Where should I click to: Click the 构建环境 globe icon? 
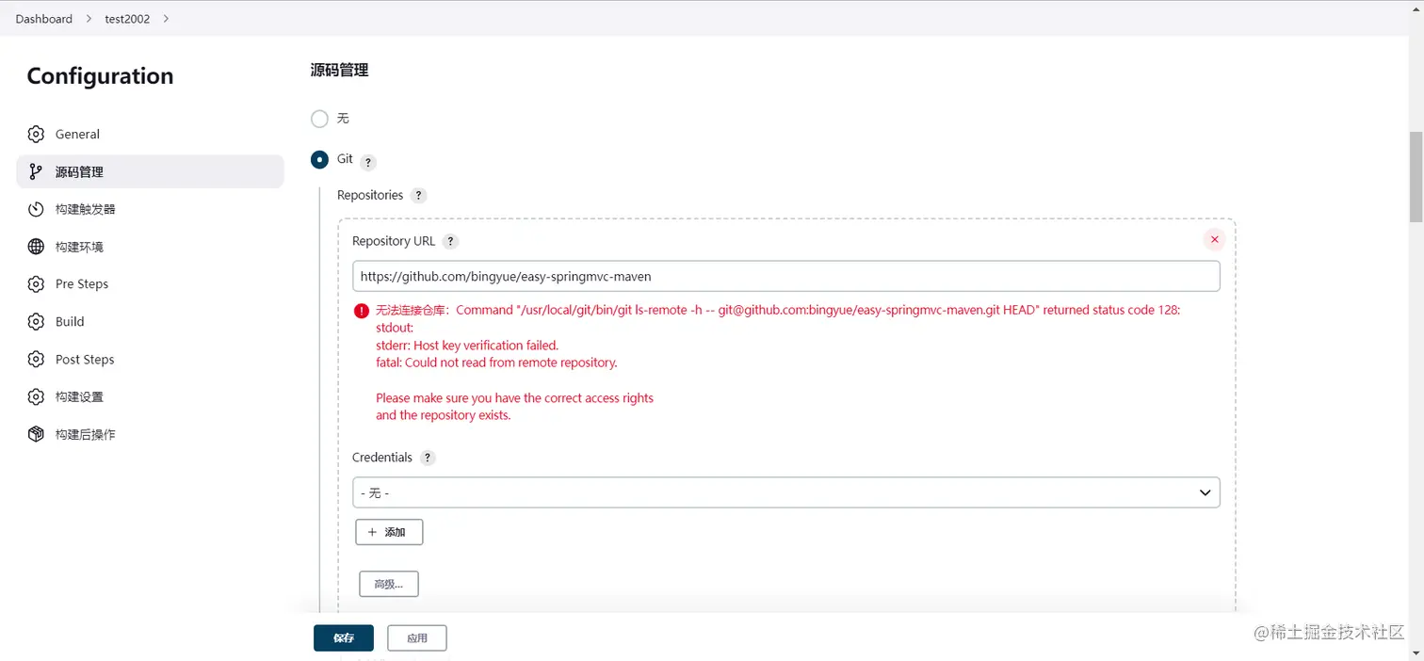36,247
